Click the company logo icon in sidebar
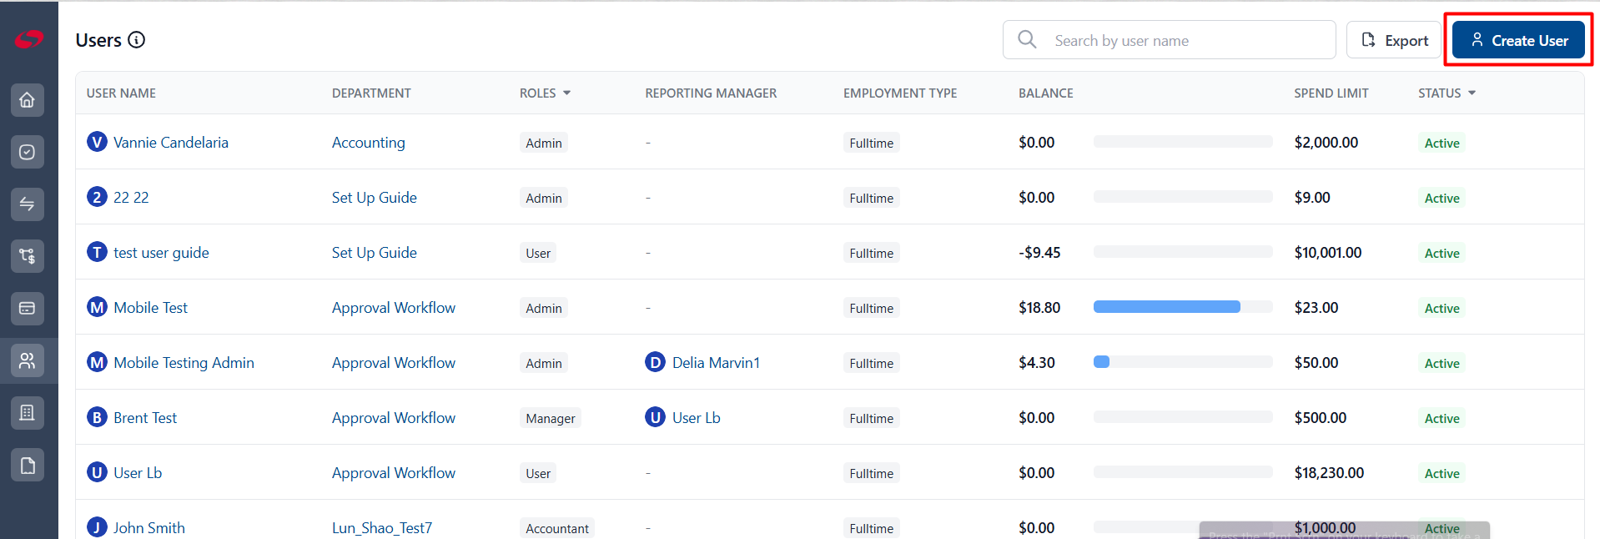 (x=28, y=38)
